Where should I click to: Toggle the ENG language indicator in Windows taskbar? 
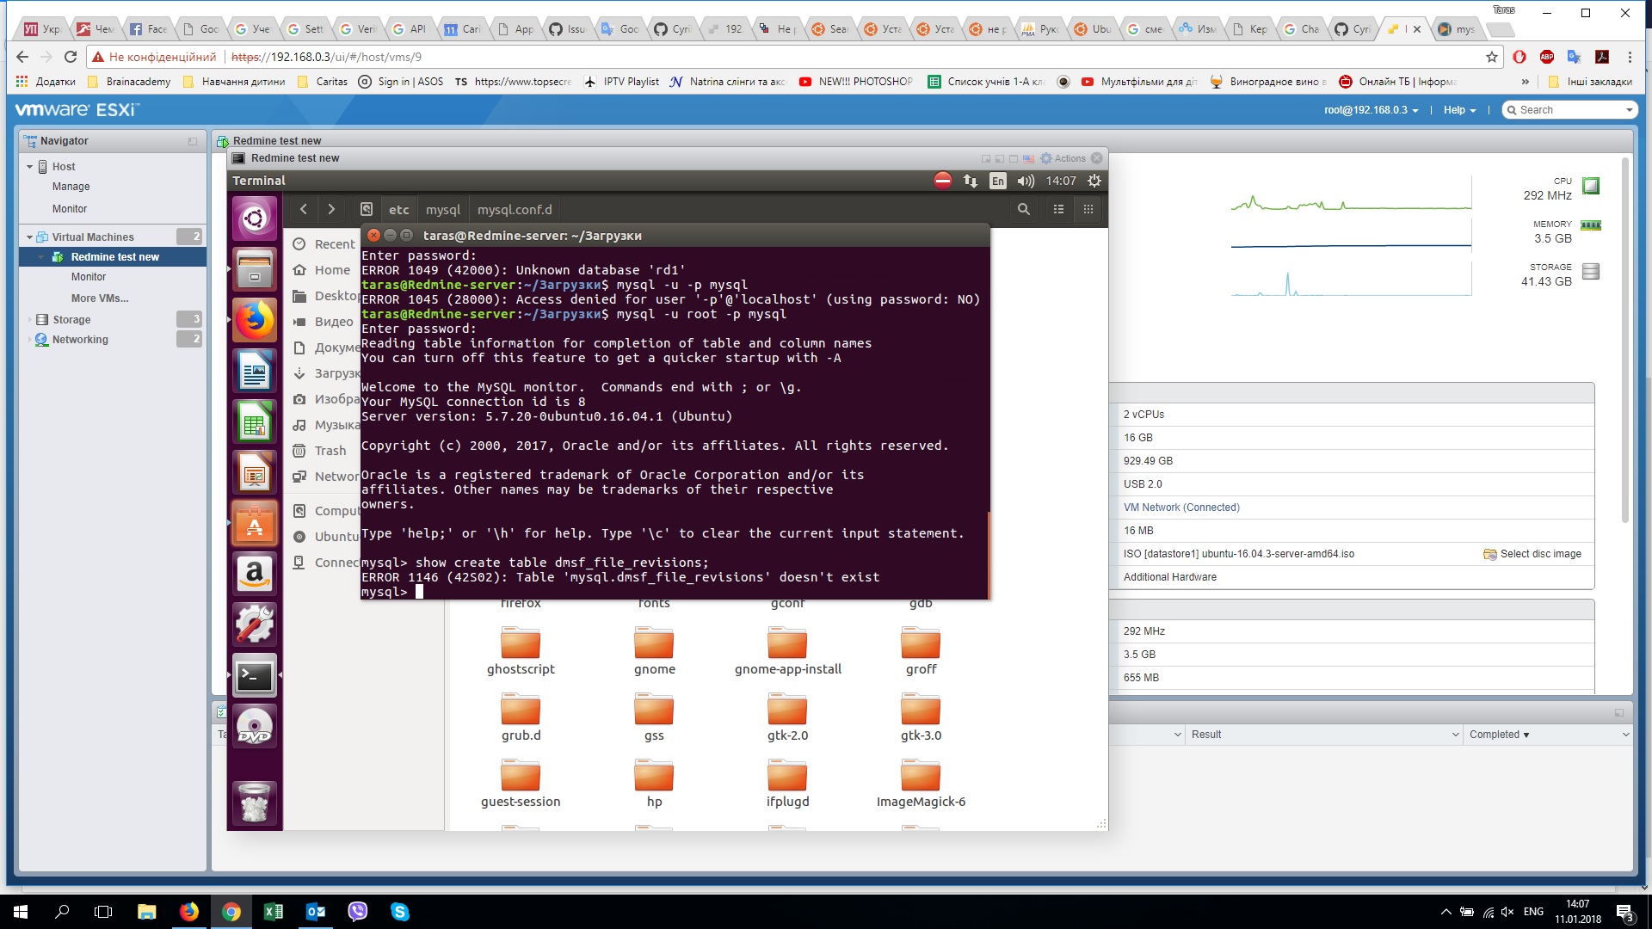[1533, 913]
